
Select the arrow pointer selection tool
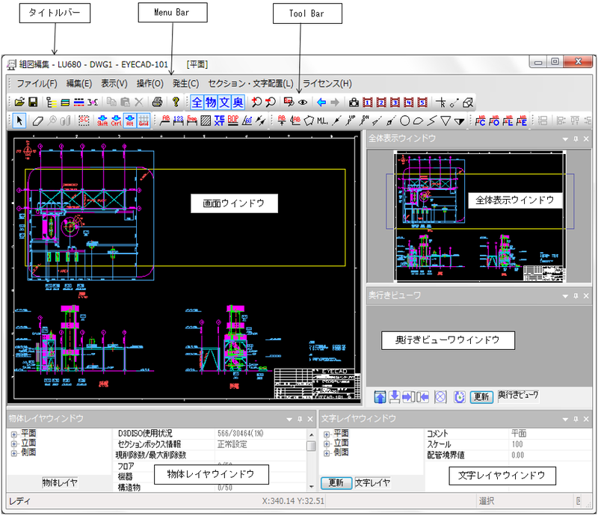pos(19,120)
